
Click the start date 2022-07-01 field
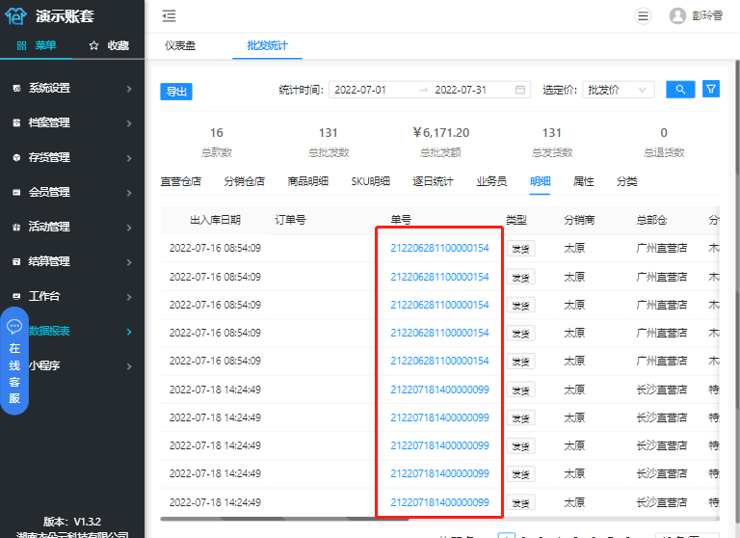[x=360, y=90]
